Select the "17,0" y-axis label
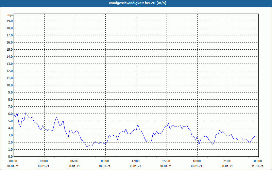Image resolution: width=272 pixels, height=170 pixels. [10, 35]
